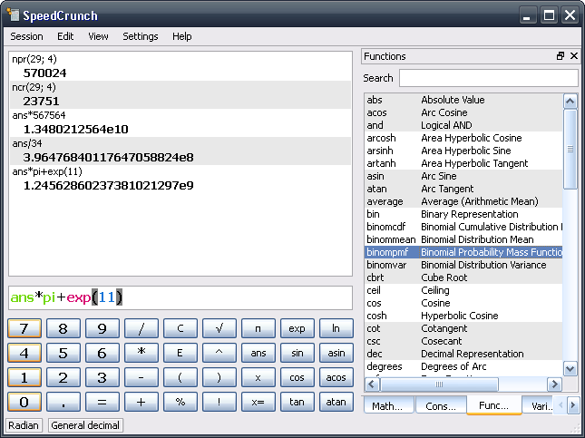
Task: Click the divide slash keypad button
Action: 141,328
